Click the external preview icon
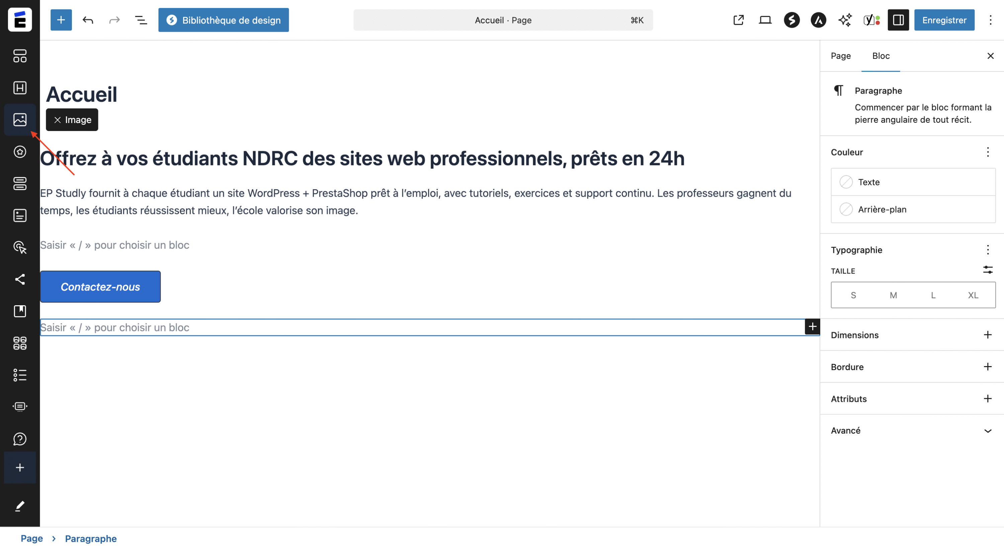The height and width of the screenshot is (548, 1004). click(x=738, y=20)
